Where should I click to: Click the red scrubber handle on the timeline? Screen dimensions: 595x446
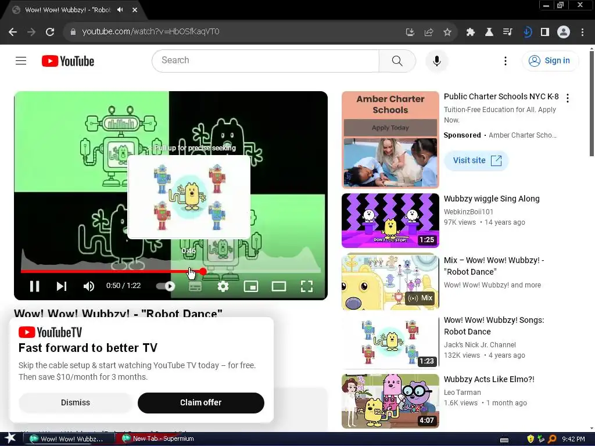pyautogui.click(x=203, y=271)
